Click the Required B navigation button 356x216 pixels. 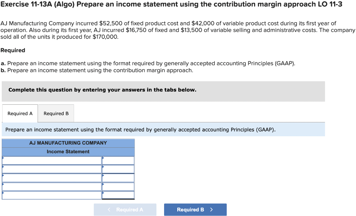point(195,209)
